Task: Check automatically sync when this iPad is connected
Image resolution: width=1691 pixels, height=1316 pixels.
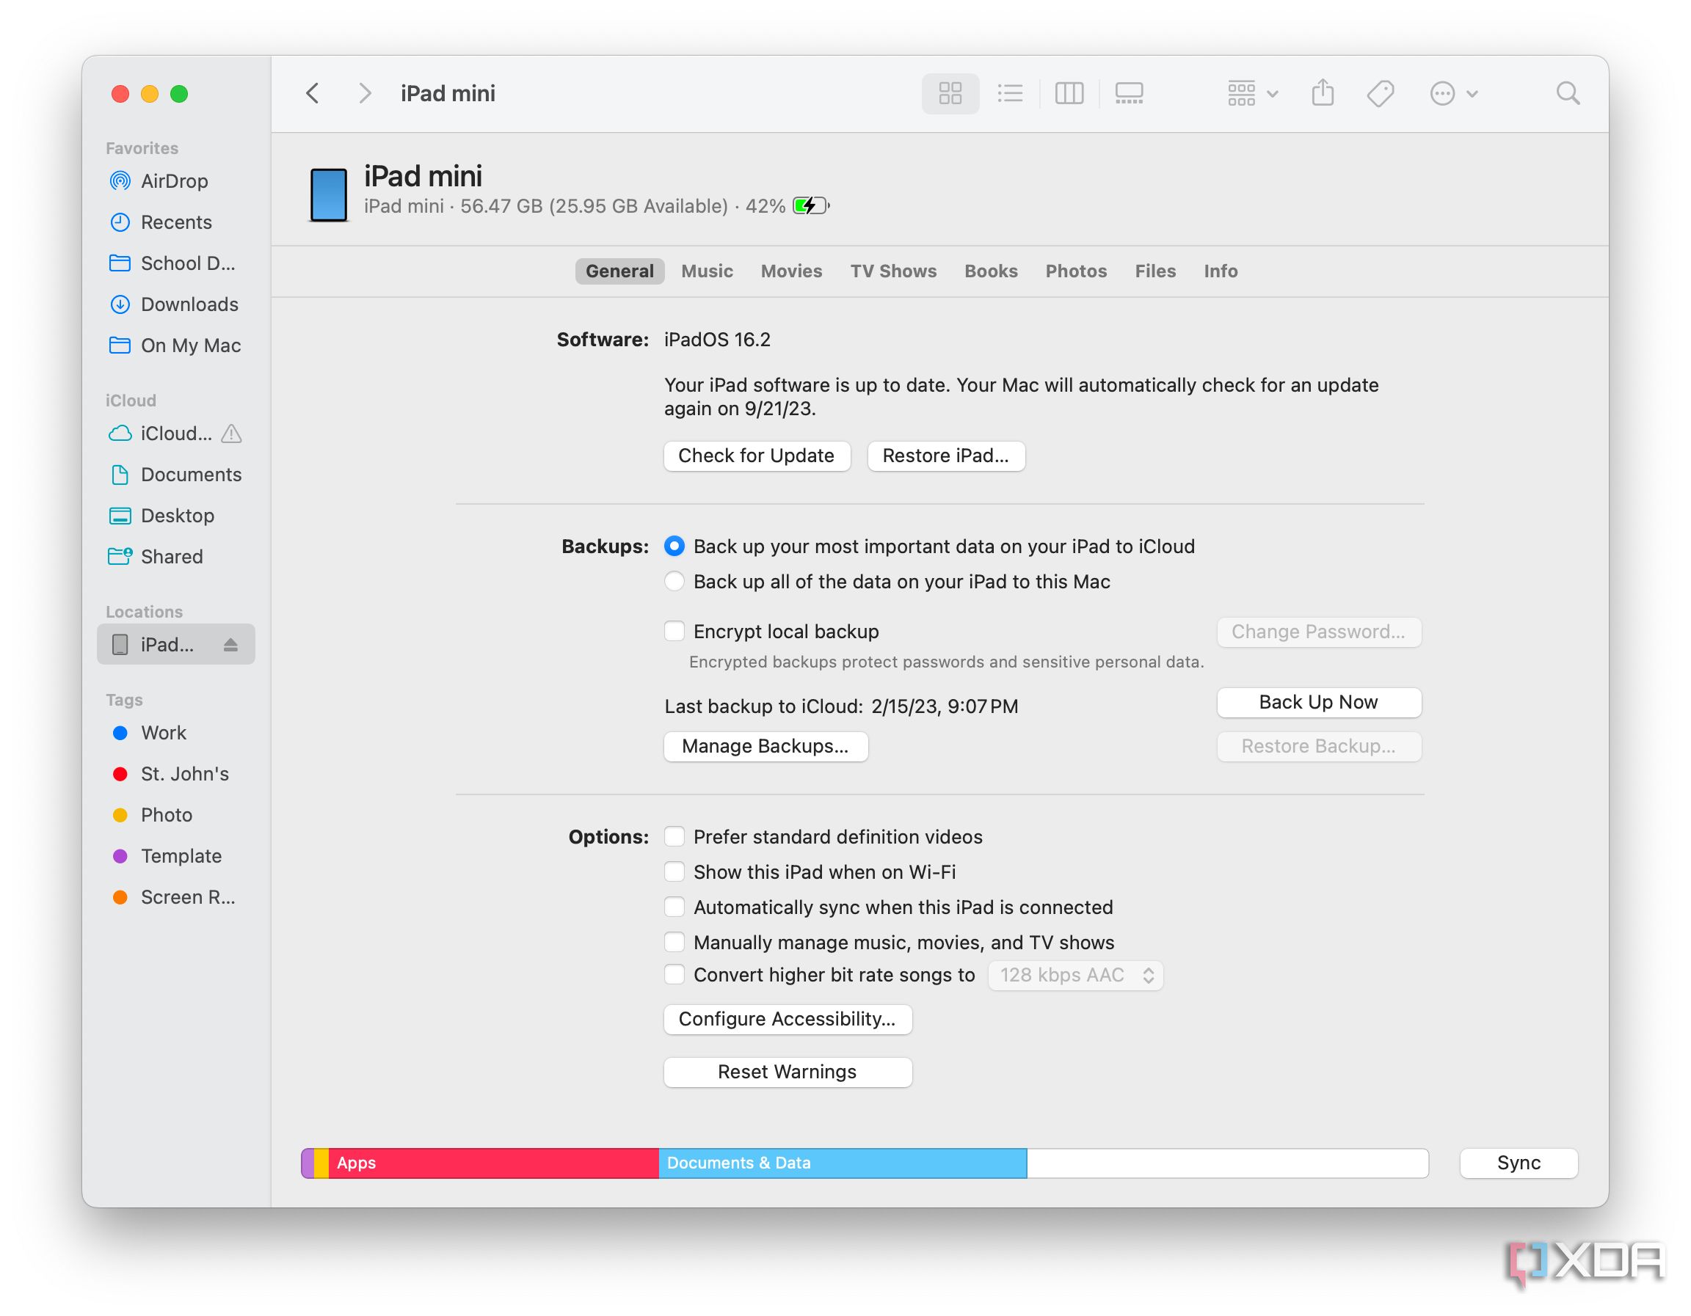Action: point(674,907)
